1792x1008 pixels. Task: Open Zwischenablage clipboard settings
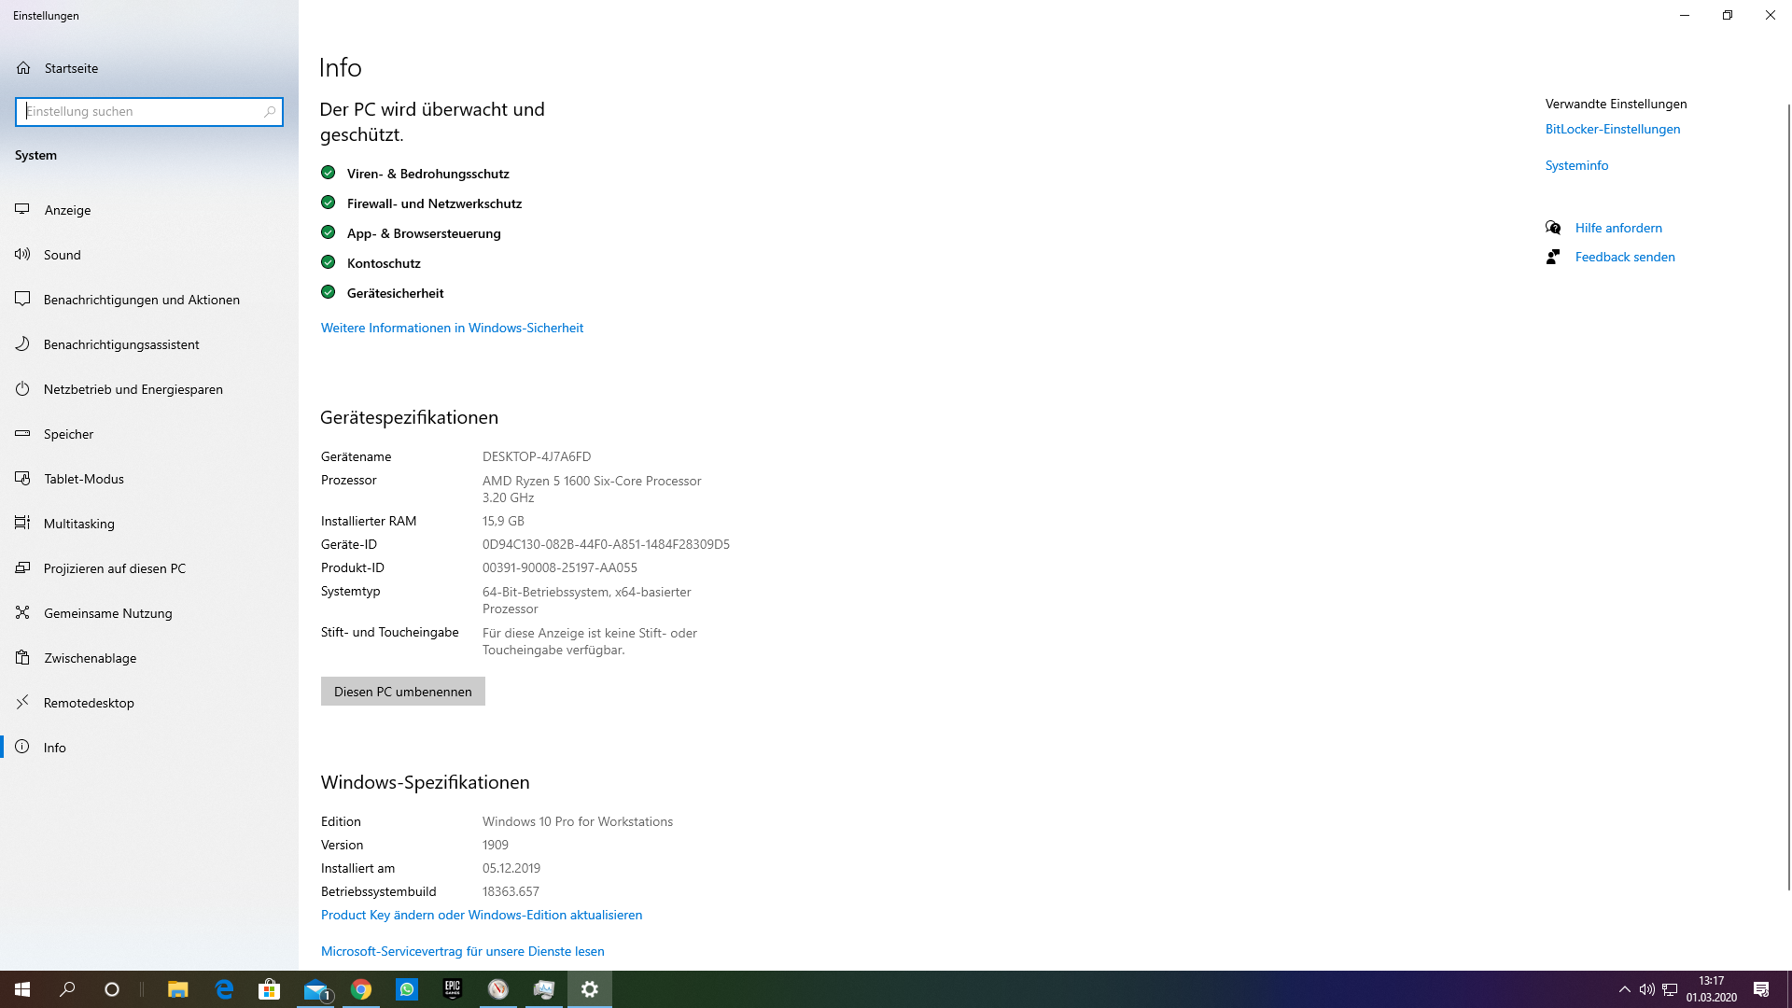pyautogui.click(x=89, y=658)
